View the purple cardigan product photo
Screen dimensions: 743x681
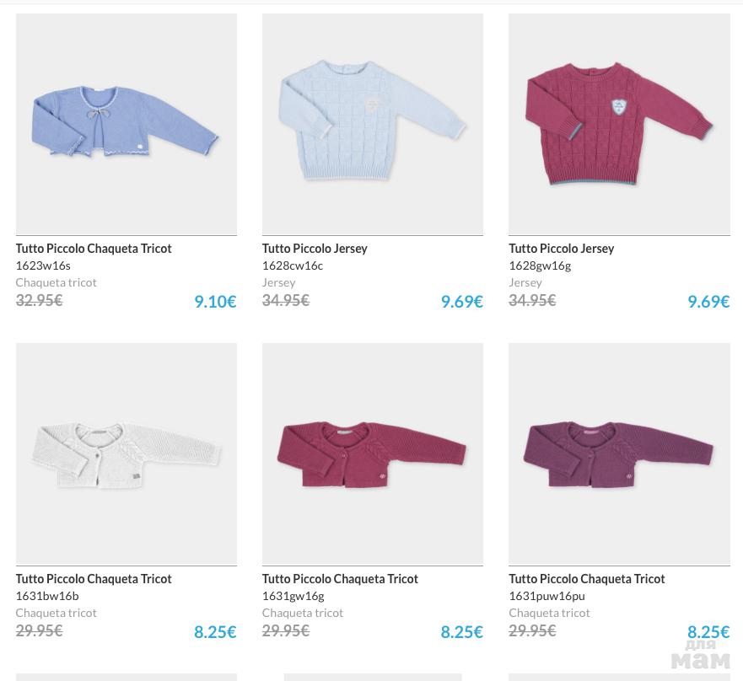coord(619,454)
